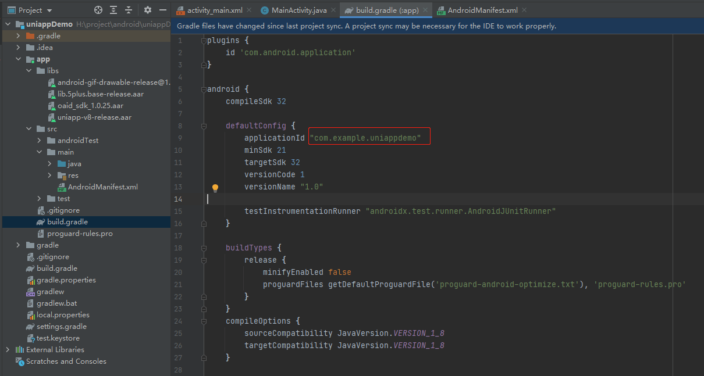Click the minifyEnabled false value
The height and width of the screenshot is (376, 704).
pos(340,272)
